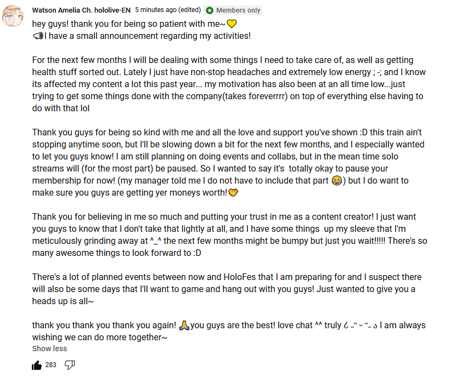Click the heart hands emoji after worth
Image resolution: width=450 pixels, height=377 pixels.
tap(233, 193)
